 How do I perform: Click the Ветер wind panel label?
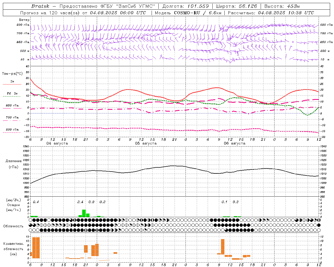[x=24, y=20]
